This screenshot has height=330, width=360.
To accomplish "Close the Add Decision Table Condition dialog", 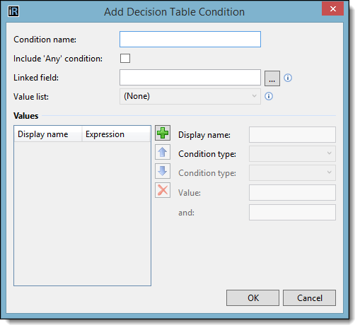I will (x=332, y=9).
